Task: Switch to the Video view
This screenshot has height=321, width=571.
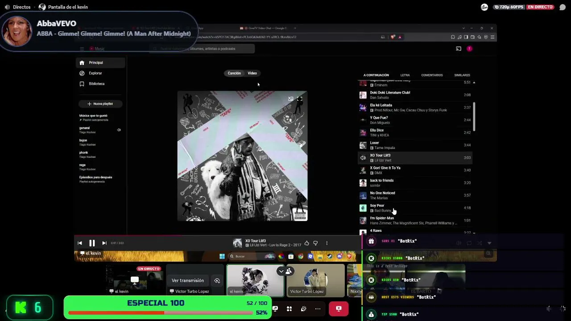Action: point(252,73)
